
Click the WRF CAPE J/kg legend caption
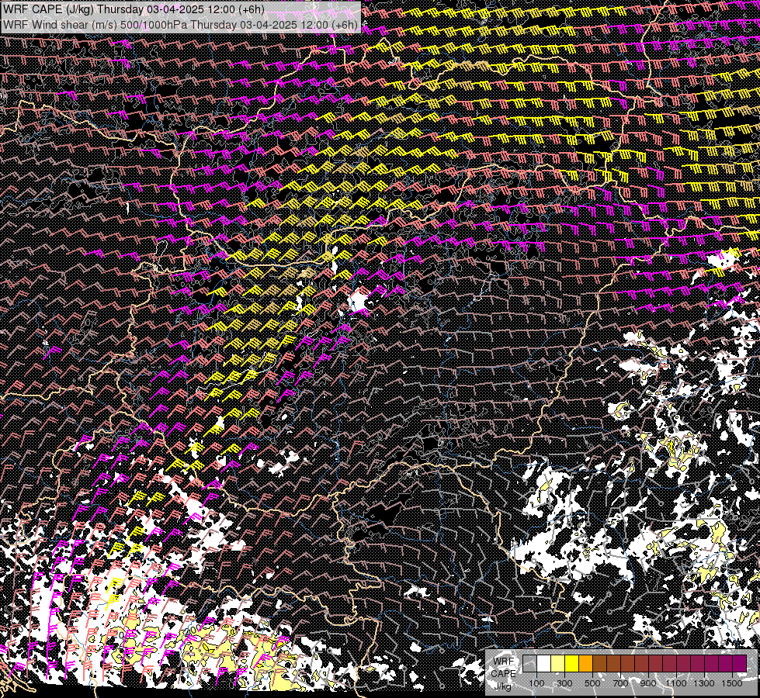click(504, 674)
